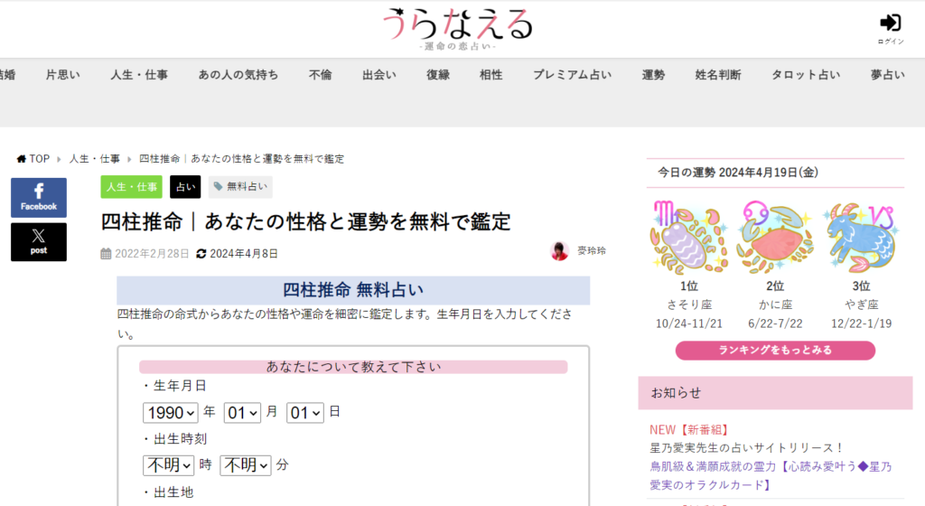Open the タロット占い menu item
This screenshot has height=506, width=925.
805,75
